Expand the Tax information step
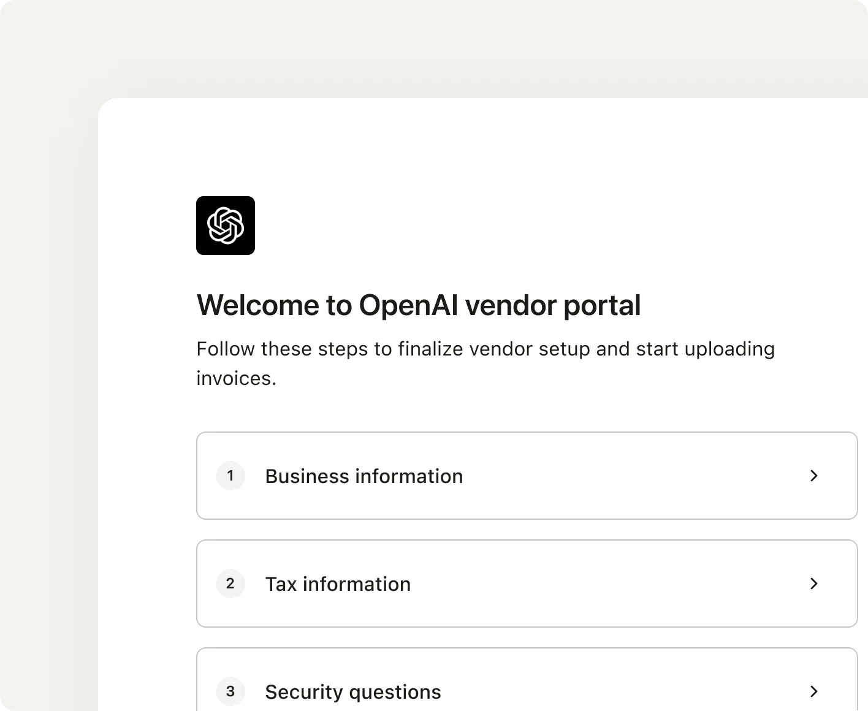Image resolution: width=868 pixels, height=711 pixels. 527,584
